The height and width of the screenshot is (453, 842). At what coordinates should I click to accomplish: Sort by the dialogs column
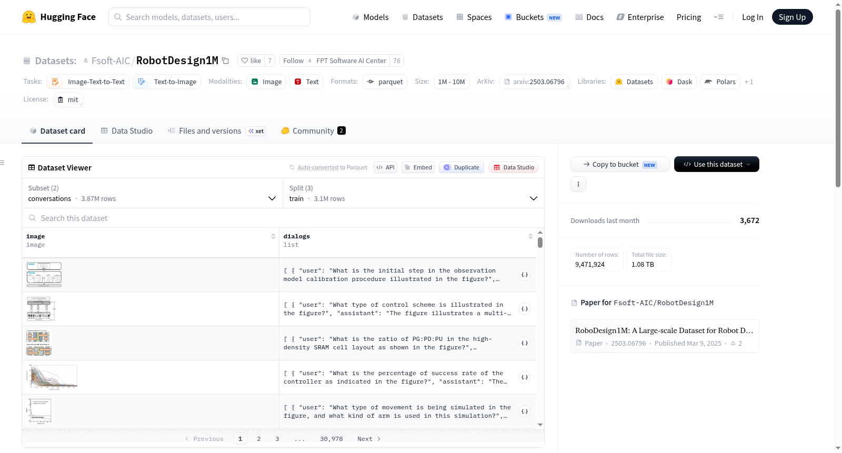(x=530, y=236)
